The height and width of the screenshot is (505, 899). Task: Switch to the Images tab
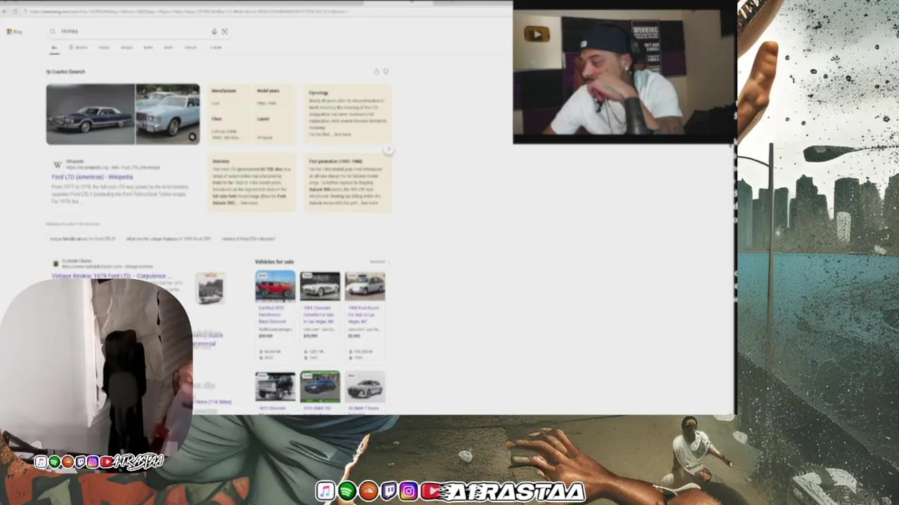(x=126, y=48)
